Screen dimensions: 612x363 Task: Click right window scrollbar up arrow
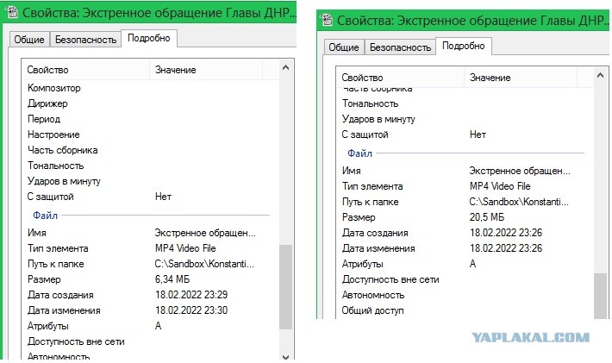point(600,75)
